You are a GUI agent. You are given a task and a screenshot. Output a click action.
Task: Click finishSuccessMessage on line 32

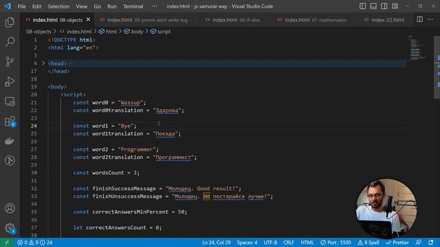click(x=124, y=189)
